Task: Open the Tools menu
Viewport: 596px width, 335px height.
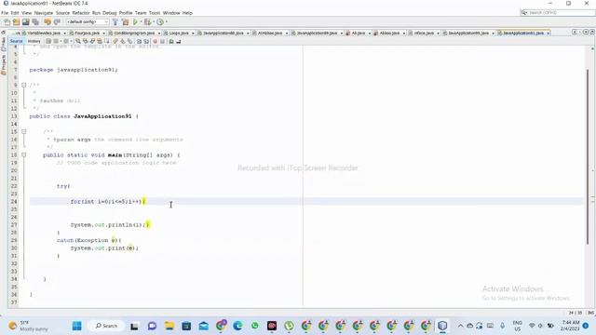Action: (x=155, y=13)
